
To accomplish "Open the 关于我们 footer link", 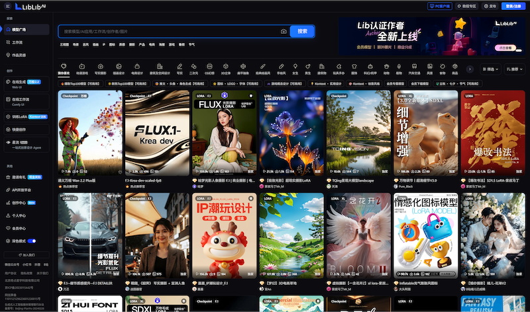I will 42,273.
